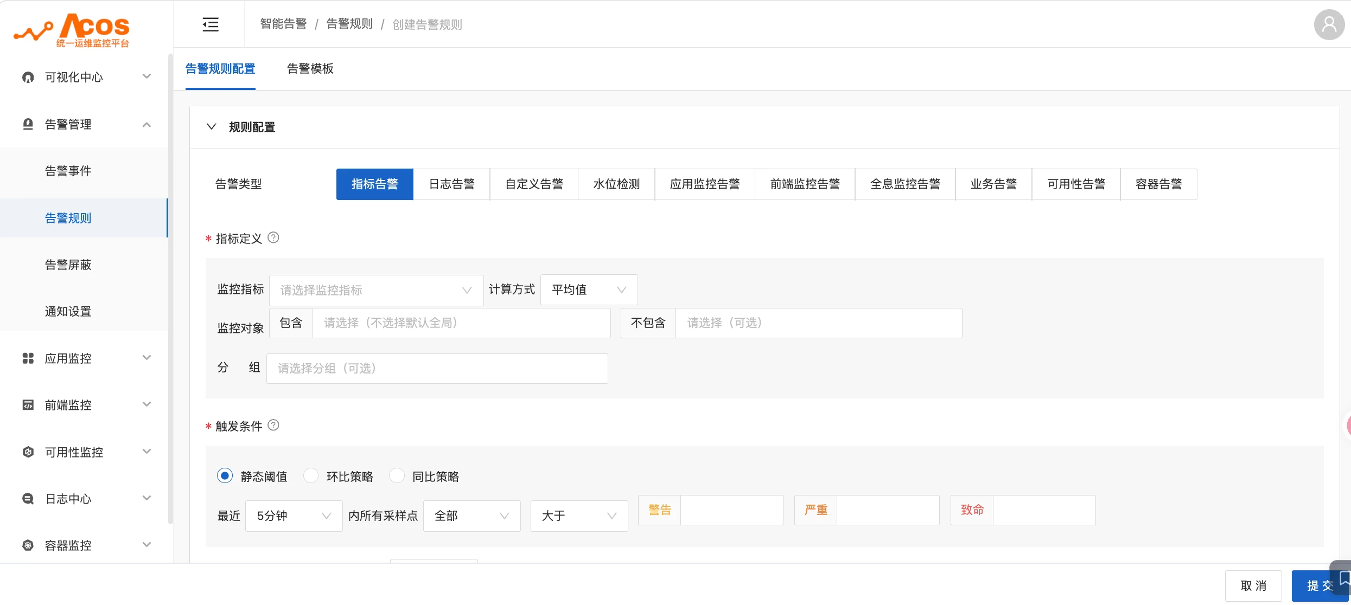Open the 全部 sampling points dropdown
The image size is (1351, 605).
(x=471, y=516)
